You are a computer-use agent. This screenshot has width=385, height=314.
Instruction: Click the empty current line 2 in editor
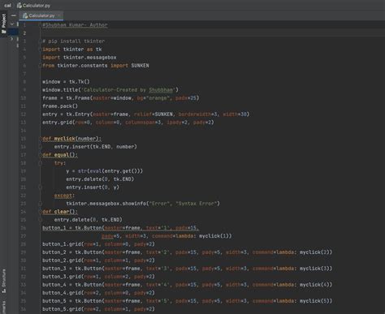click(213, 33)
